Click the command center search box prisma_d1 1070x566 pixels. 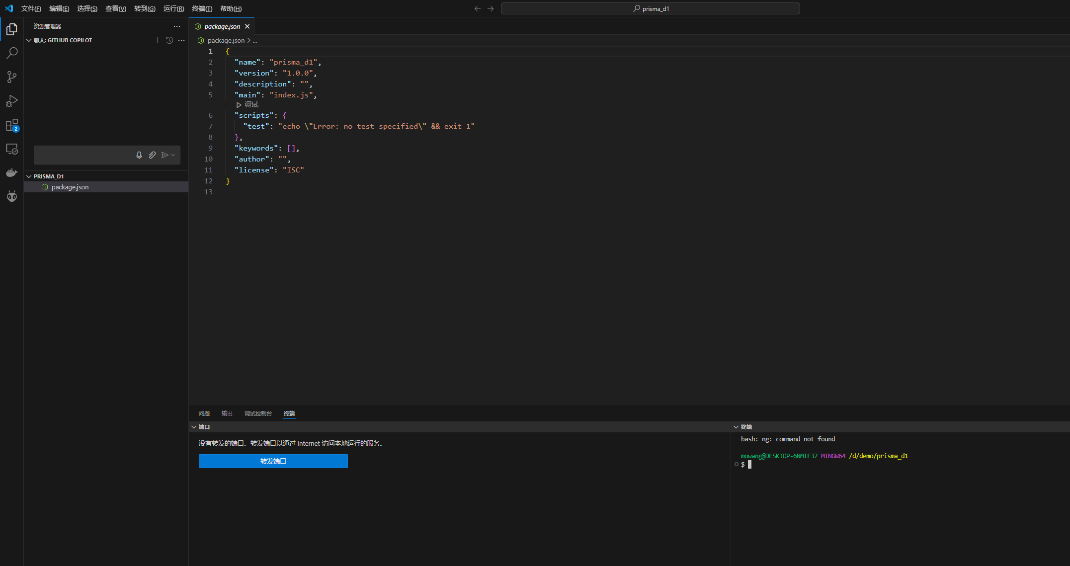tap(650, 8)
